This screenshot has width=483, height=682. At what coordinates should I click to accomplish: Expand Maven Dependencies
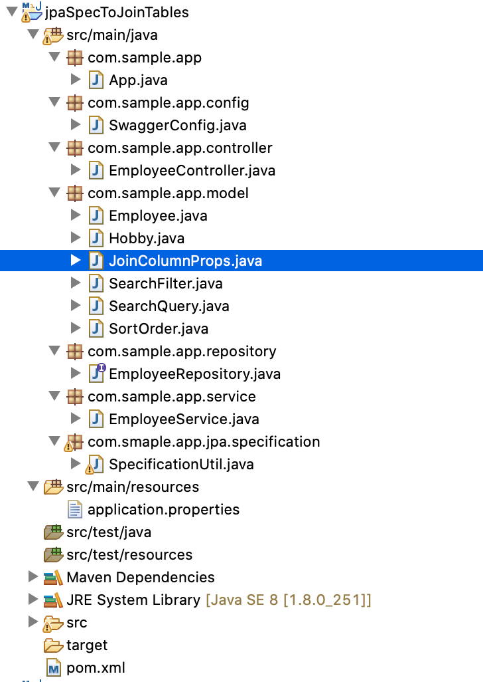33,577
